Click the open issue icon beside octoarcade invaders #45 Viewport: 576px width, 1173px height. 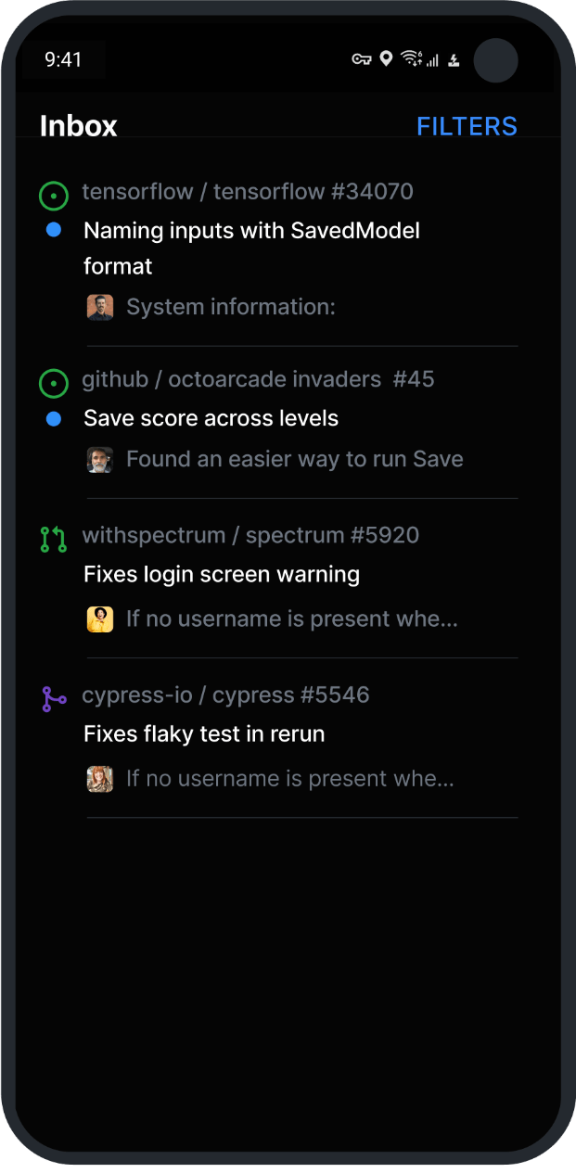[54, 382]
